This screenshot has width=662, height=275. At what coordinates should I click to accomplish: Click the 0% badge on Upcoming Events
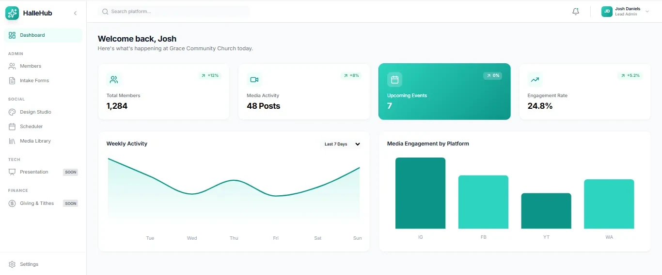492,75
